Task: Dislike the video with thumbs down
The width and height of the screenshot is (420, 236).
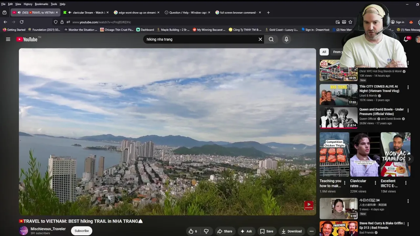Action: 206,231
